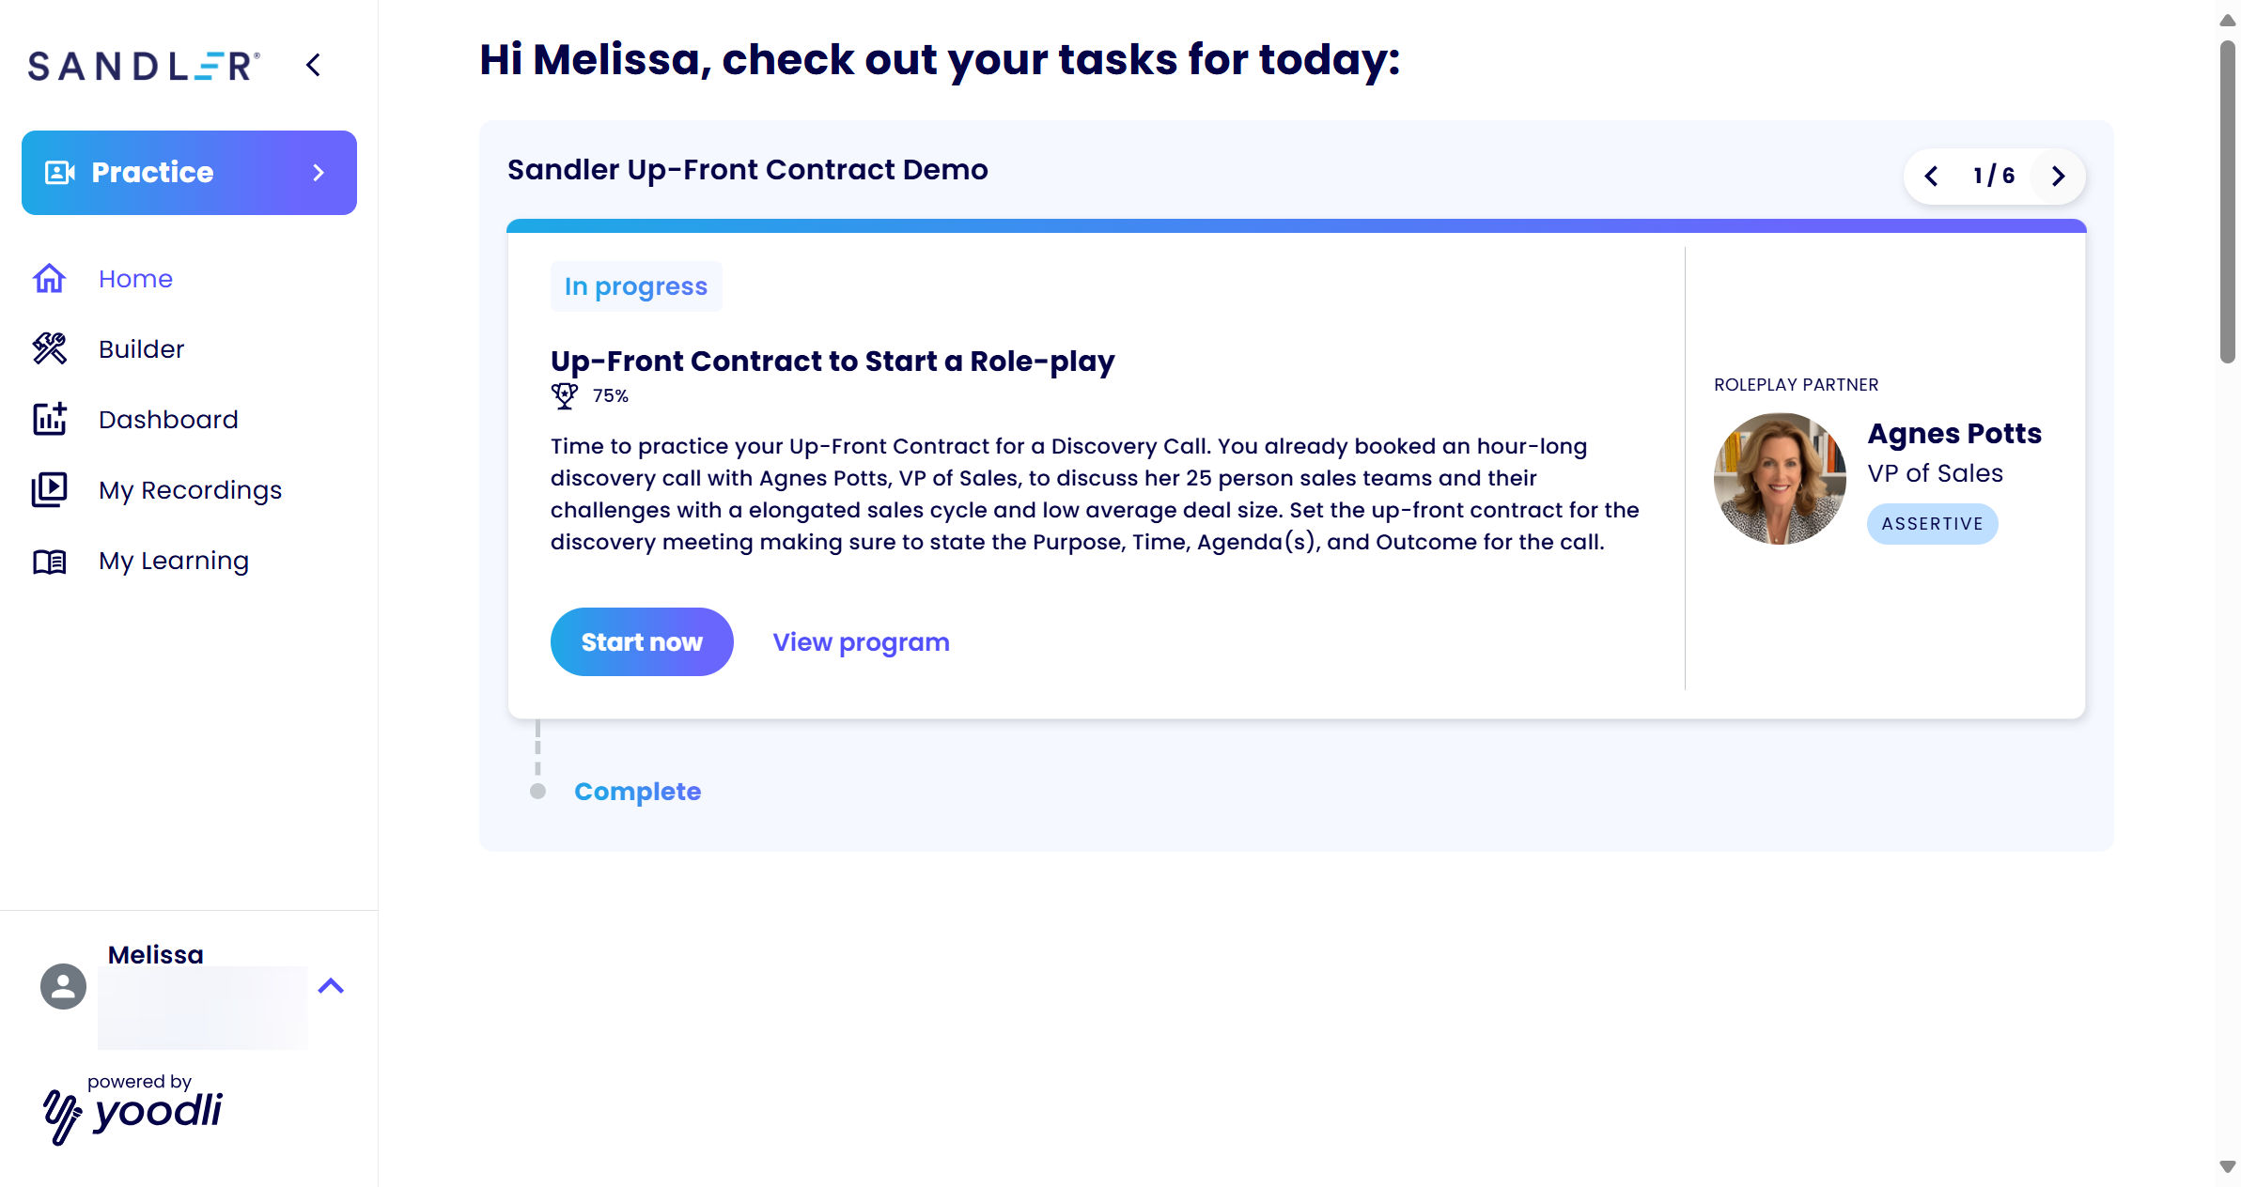Click the Complete step marker
This screenshot has width=2241, height=1187.
pos(537,791)
